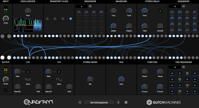The height and width of the screenshot is (108, 199).
Task: Open the hamburger menu beside preset name
Action: pos(126,102)
